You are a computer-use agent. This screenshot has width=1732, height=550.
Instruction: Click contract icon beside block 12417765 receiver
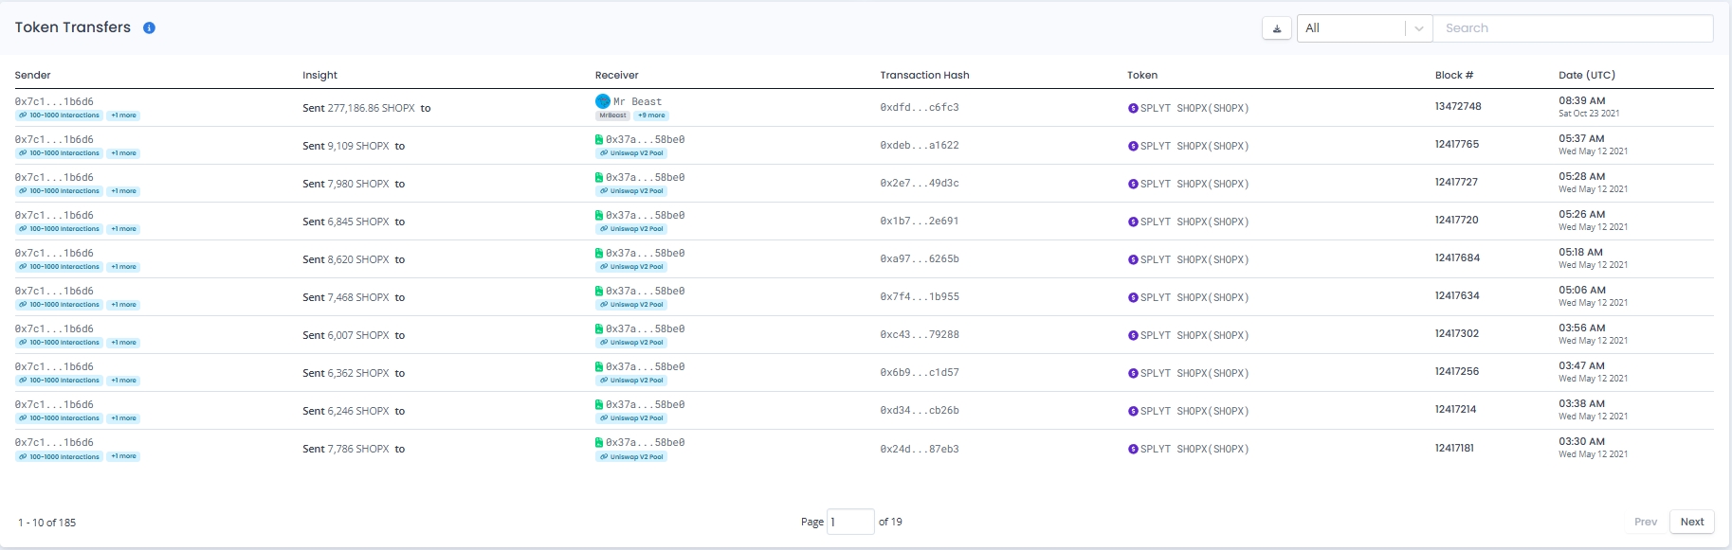pyautogui.click(x=599, y=139)
